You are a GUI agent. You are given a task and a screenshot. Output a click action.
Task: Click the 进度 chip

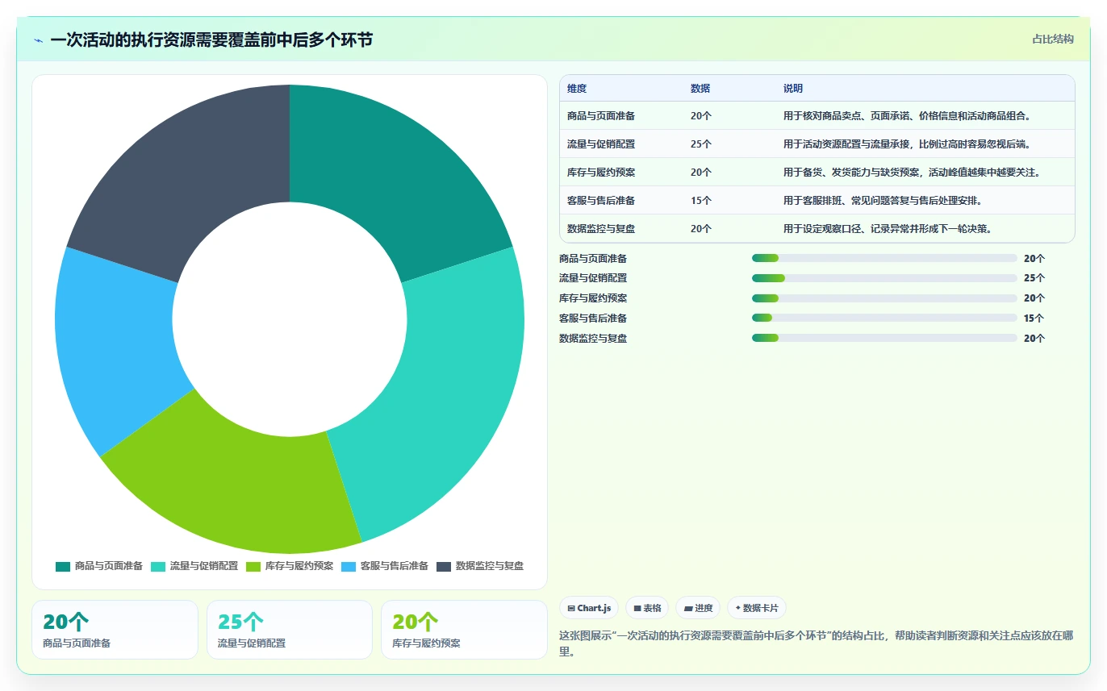(x=698, y=608)
